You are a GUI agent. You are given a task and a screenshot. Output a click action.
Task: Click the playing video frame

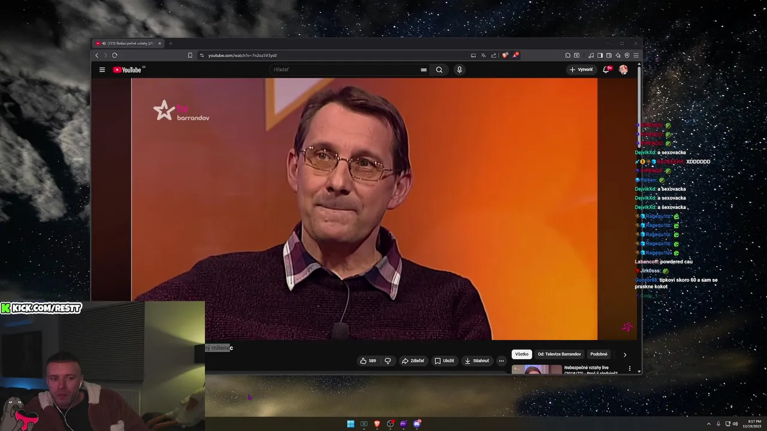[364, 209]
